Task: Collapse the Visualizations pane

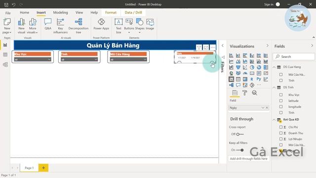Action: (268, 45)
